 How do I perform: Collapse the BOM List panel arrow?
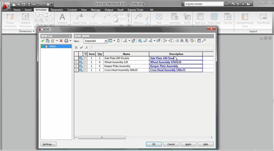pyautogui.click(x=69, y=36)
